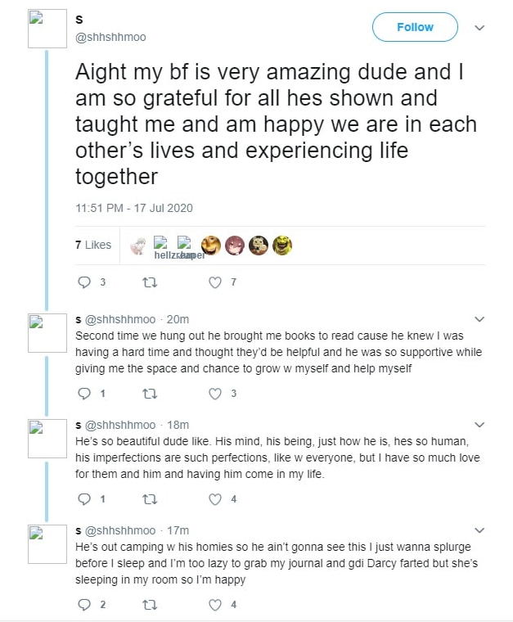
Task: Retweet the camping tweet
Action: [149, 605]
